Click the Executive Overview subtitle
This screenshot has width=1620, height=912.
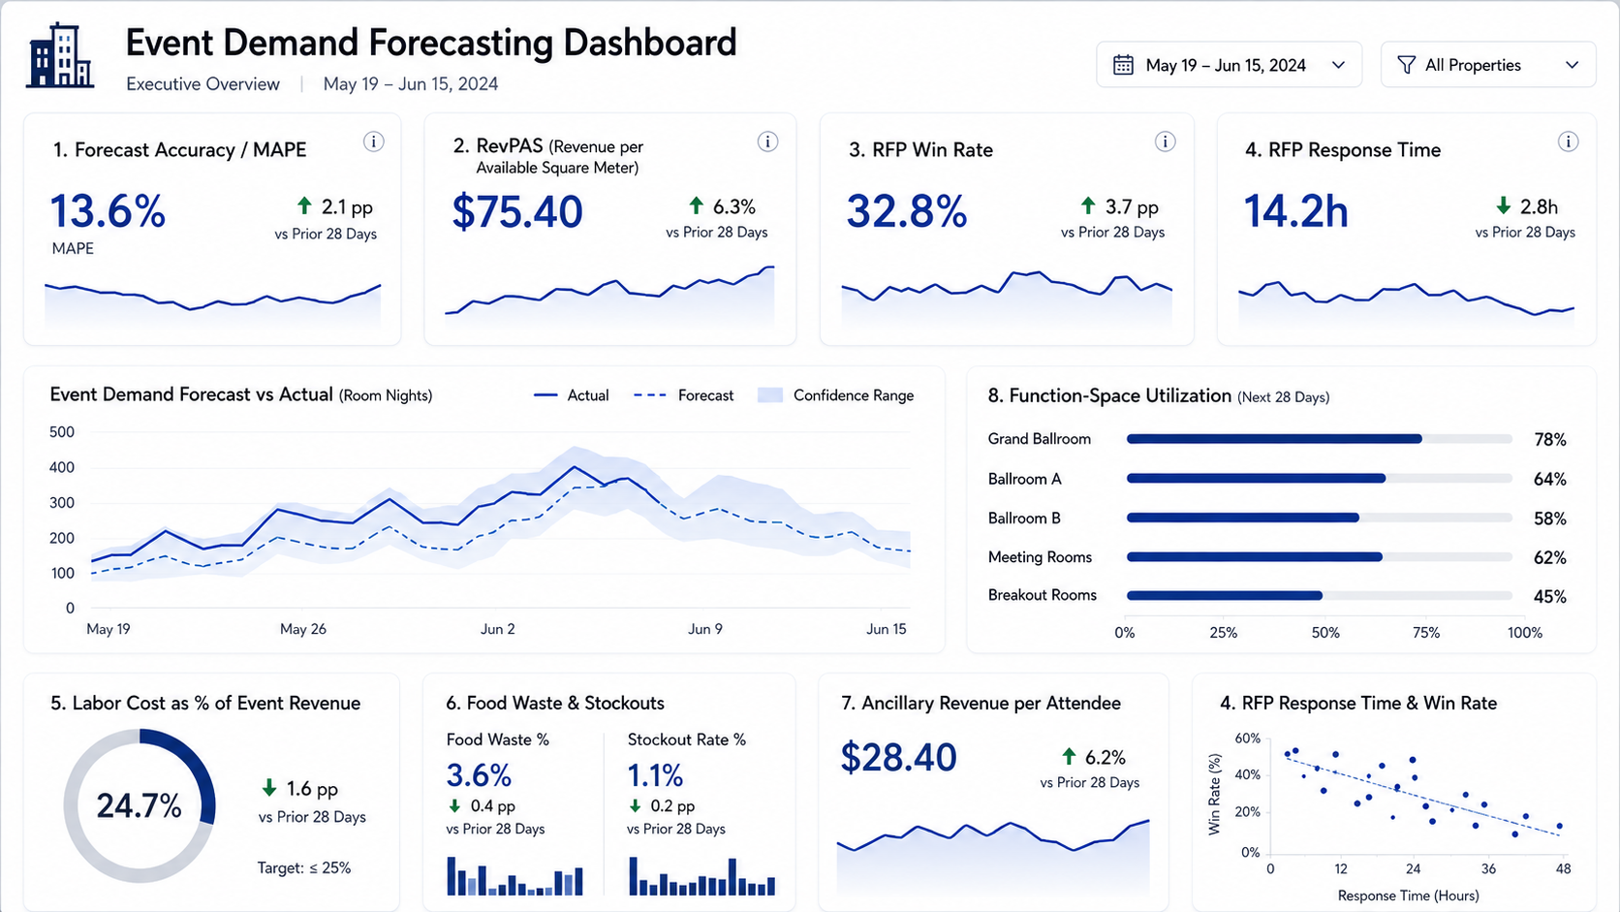point(202,84)
